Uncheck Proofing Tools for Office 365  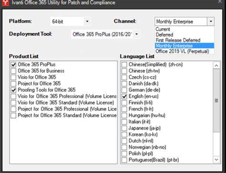(x=13, y=90)
